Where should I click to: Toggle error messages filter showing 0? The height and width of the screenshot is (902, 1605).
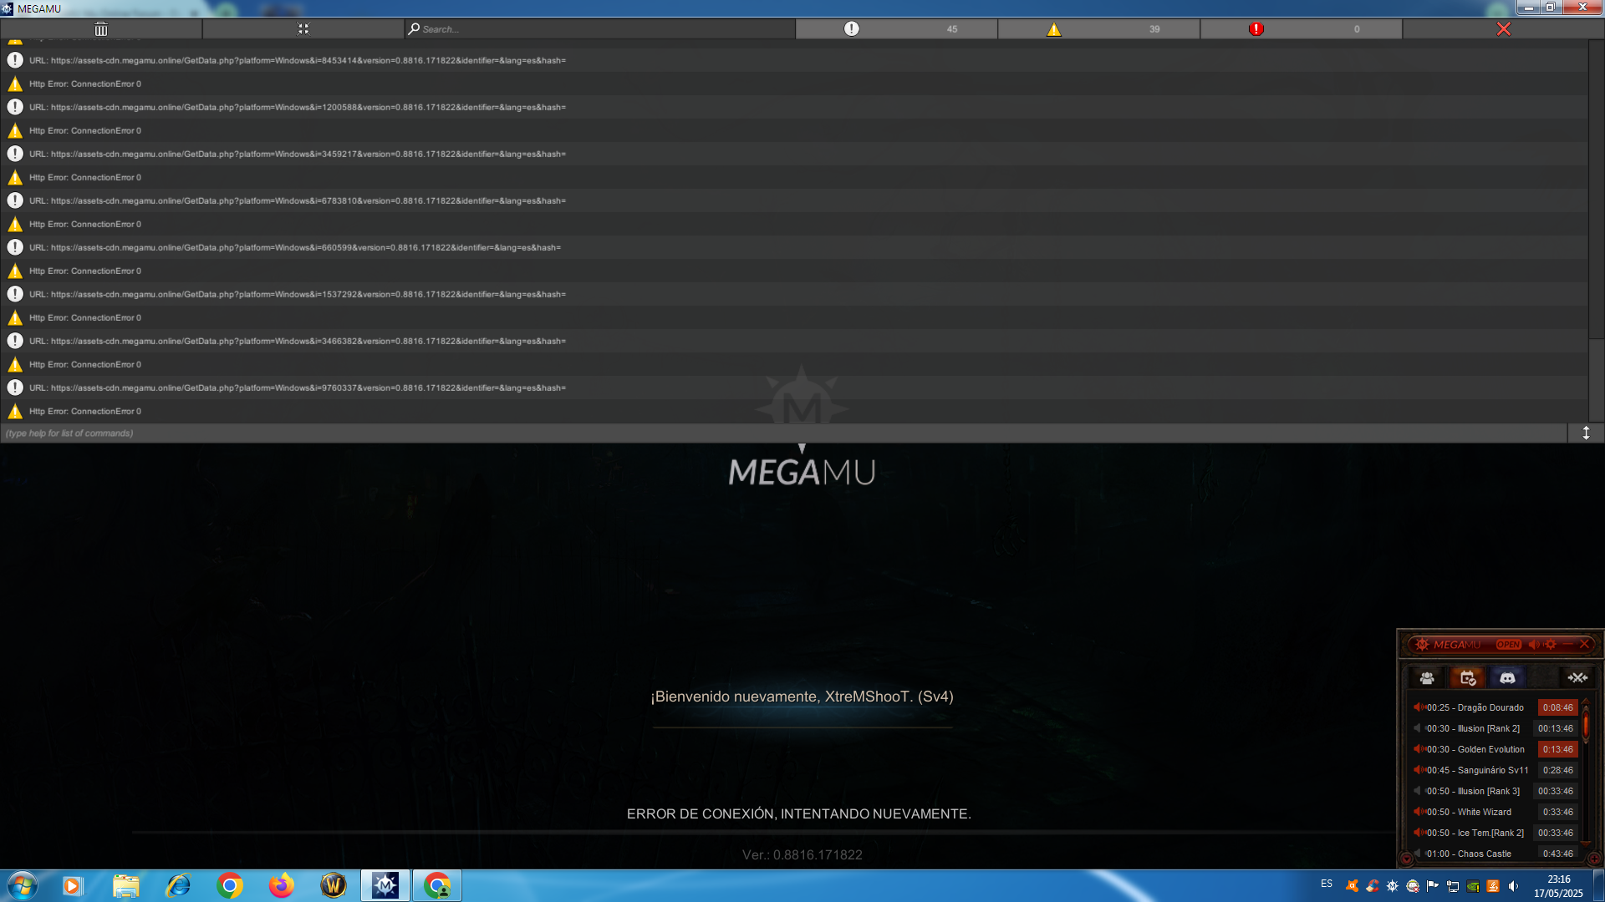pos(1301,29)
